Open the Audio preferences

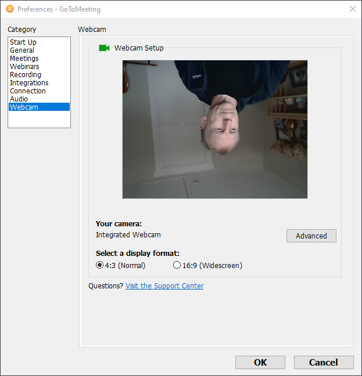pyautogui.click(x=19, y=99)
